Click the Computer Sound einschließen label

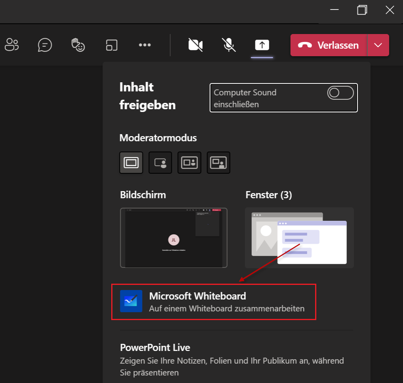245,99
